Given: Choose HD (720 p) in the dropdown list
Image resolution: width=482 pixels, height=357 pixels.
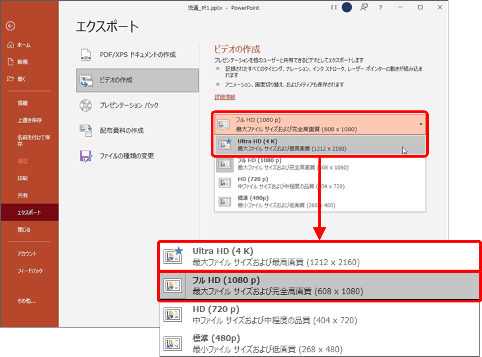Looking at the screenshot, I should 320,183.
